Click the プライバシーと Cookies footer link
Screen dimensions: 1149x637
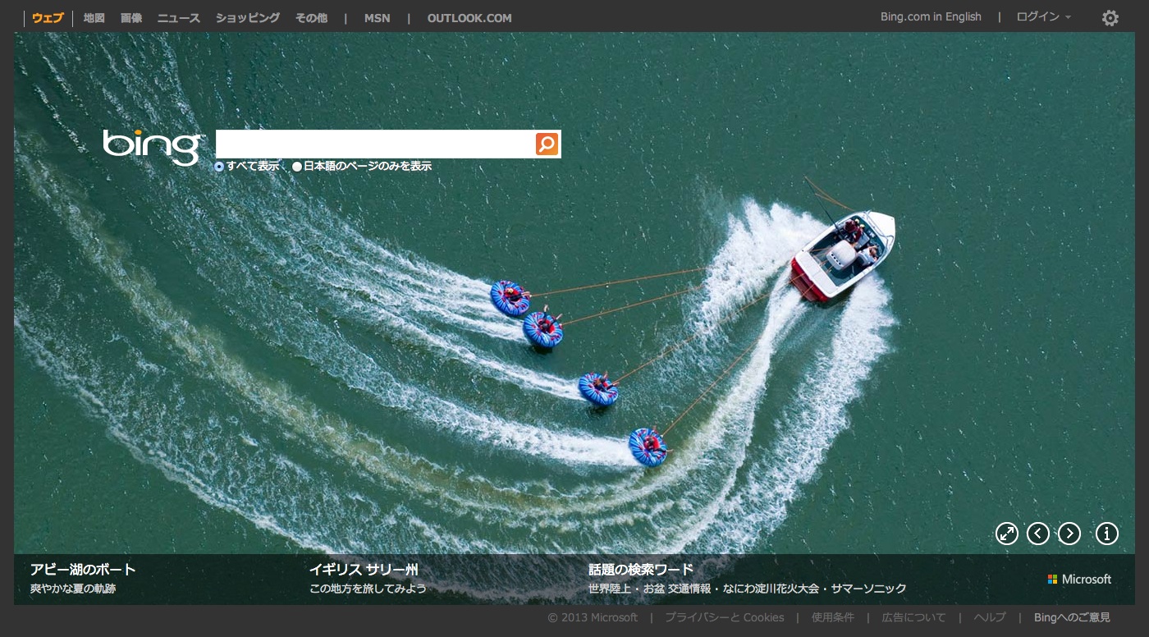724,617
